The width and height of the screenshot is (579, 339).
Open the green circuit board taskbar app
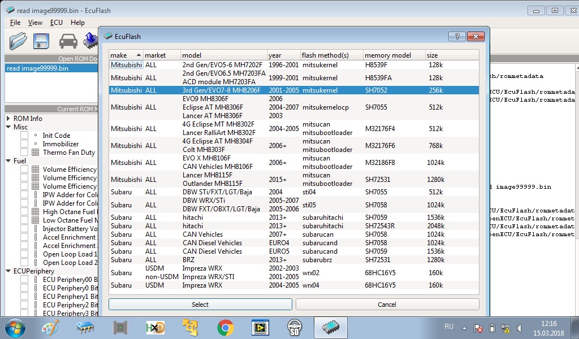point(120,328)
